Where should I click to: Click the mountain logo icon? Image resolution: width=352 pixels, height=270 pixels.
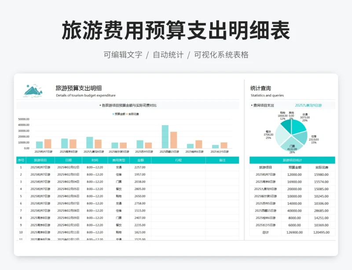coord(33,91)
